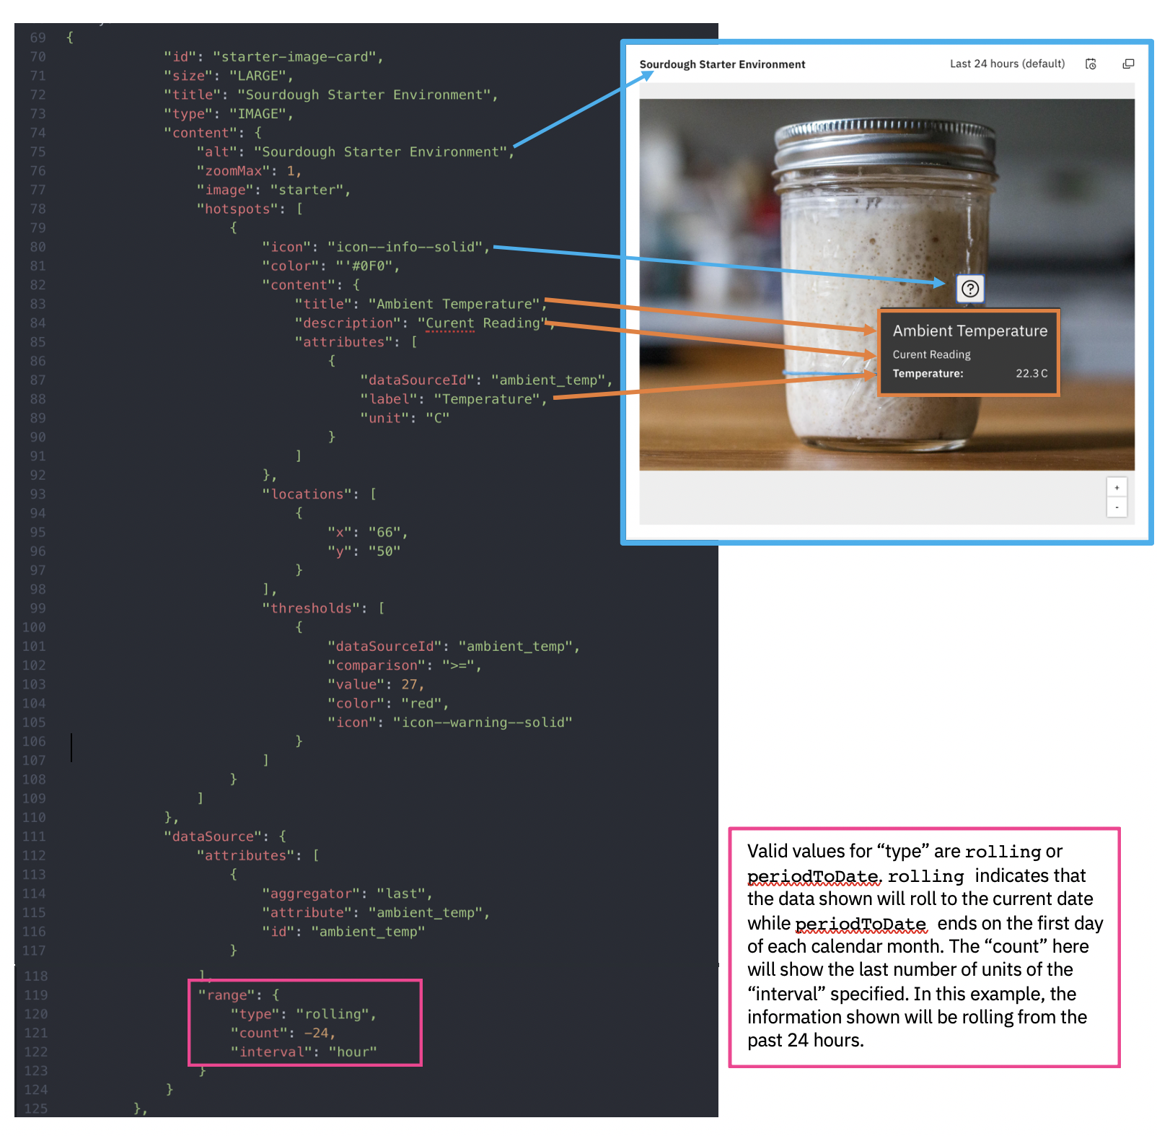Click the "description": "Curent Reading" code line
Image resolution: width=1157 pixels, height=1136 pixels.
tap(424, 323)
